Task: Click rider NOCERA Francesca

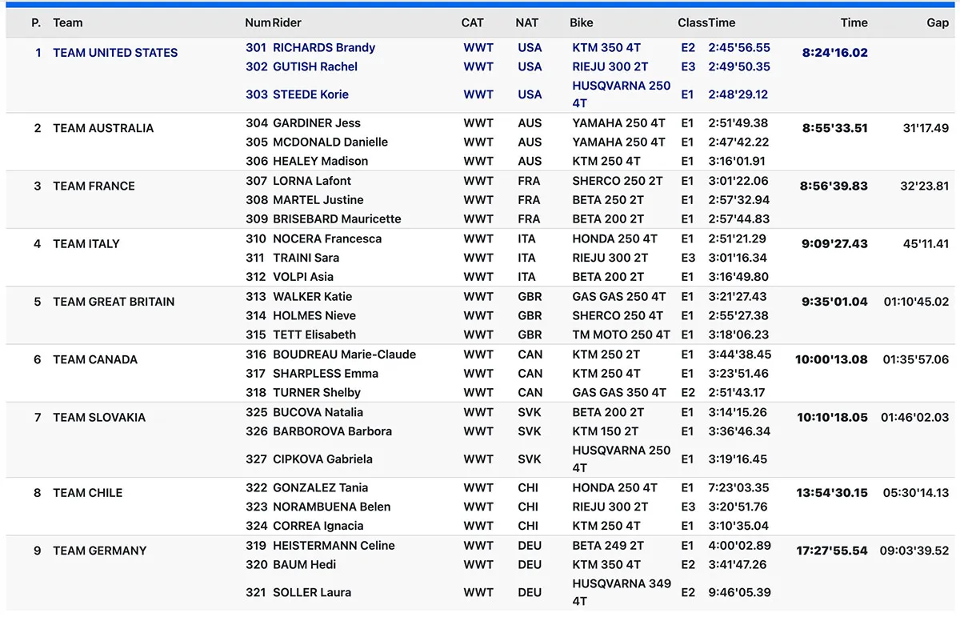Action: point(327,238)
